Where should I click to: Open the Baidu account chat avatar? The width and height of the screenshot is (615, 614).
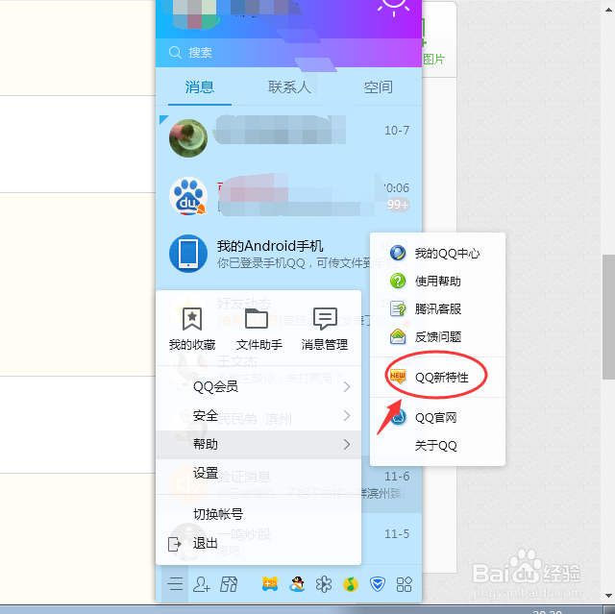click(188, 196)
